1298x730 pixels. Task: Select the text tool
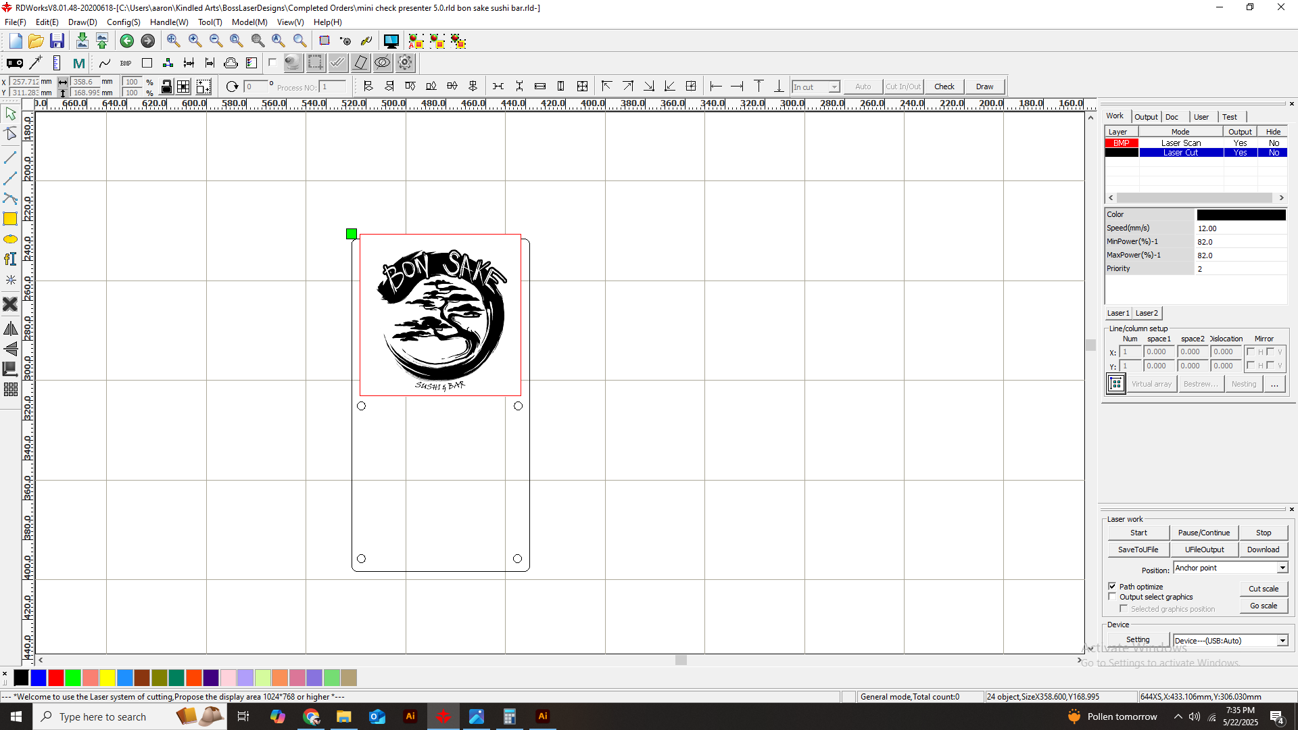(10, 260)
